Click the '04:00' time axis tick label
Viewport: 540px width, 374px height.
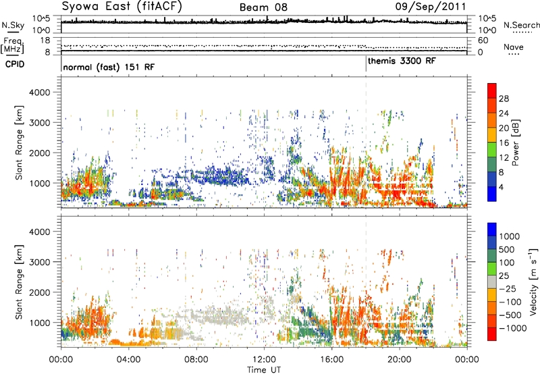click(128, 360)
